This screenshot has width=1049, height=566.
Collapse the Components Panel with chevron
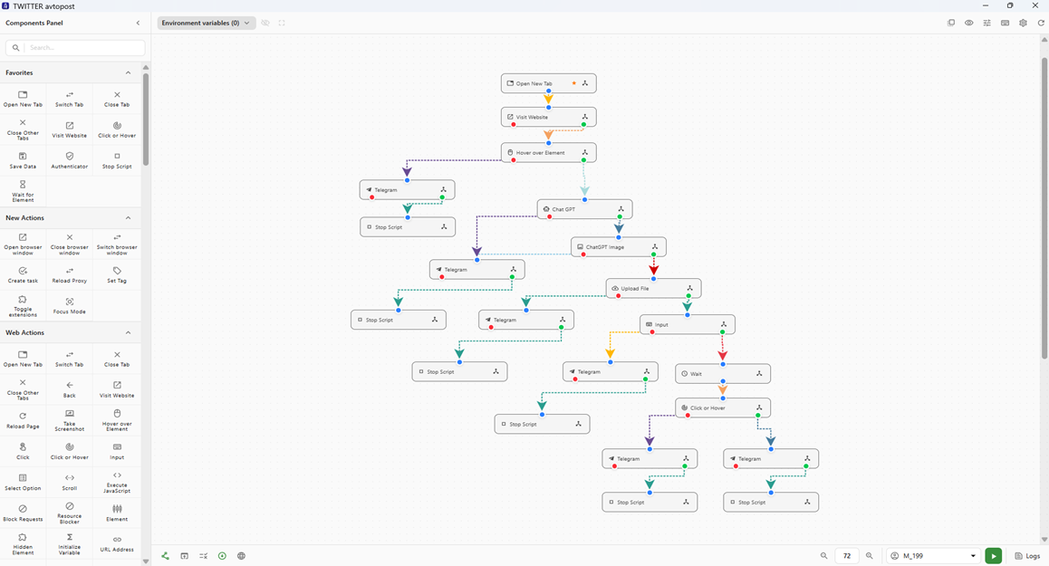pyautogui.click(x=138, y=23)
